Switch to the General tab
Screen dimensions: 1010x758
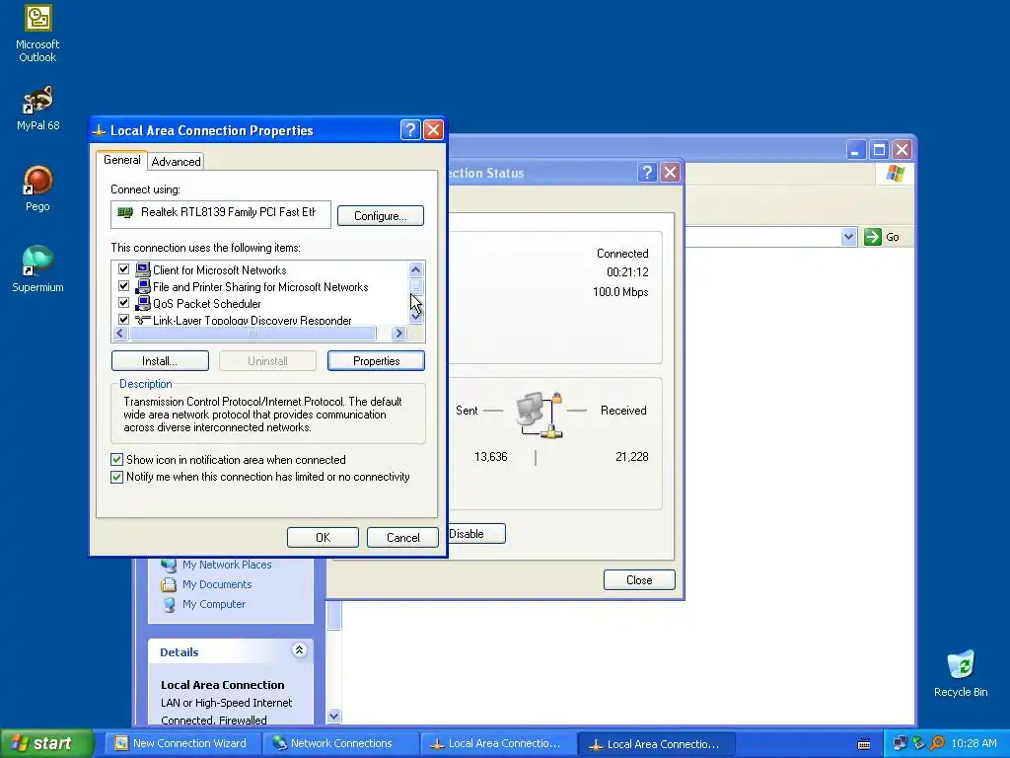pyautogui.click(x=121, y=160)
